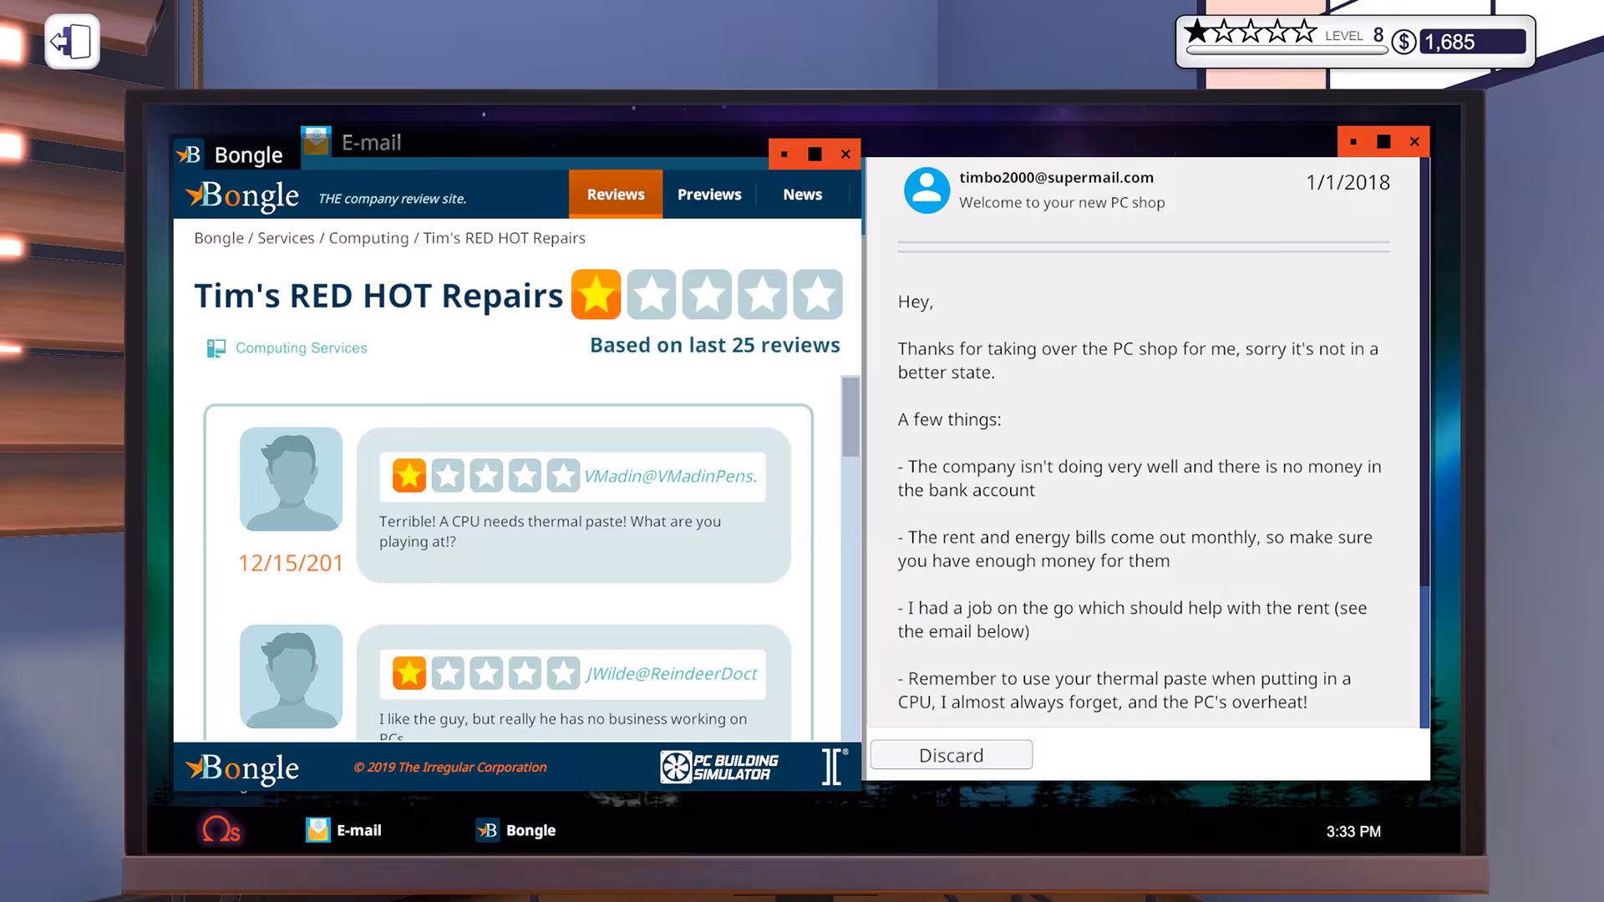The width and height of the screenshot is (1604, 902).
Task: Click the Bongle reviews scrollbar thumb
Action: point(850,417)
